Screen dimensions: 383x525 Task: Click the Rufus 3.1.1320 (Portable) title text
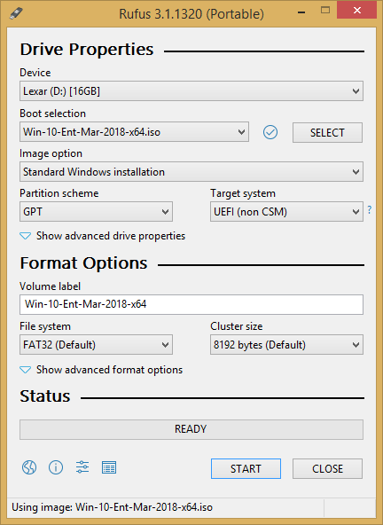pos(191,14)
